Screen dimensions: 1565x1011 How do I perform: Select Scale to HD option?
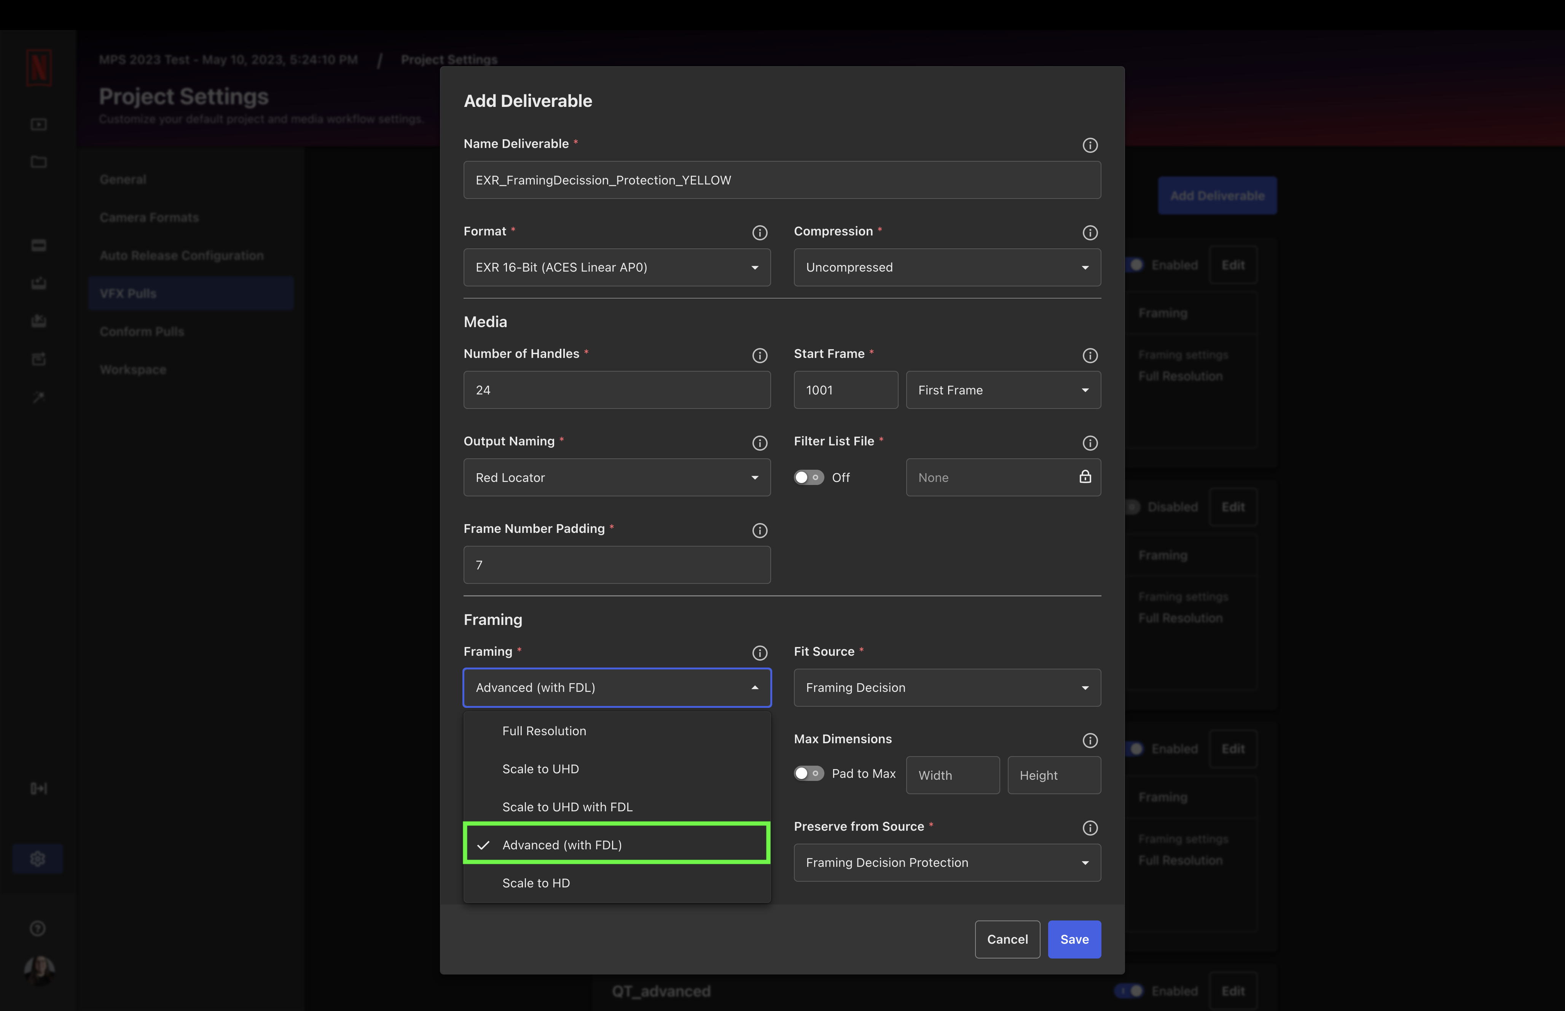pos(617,883)
